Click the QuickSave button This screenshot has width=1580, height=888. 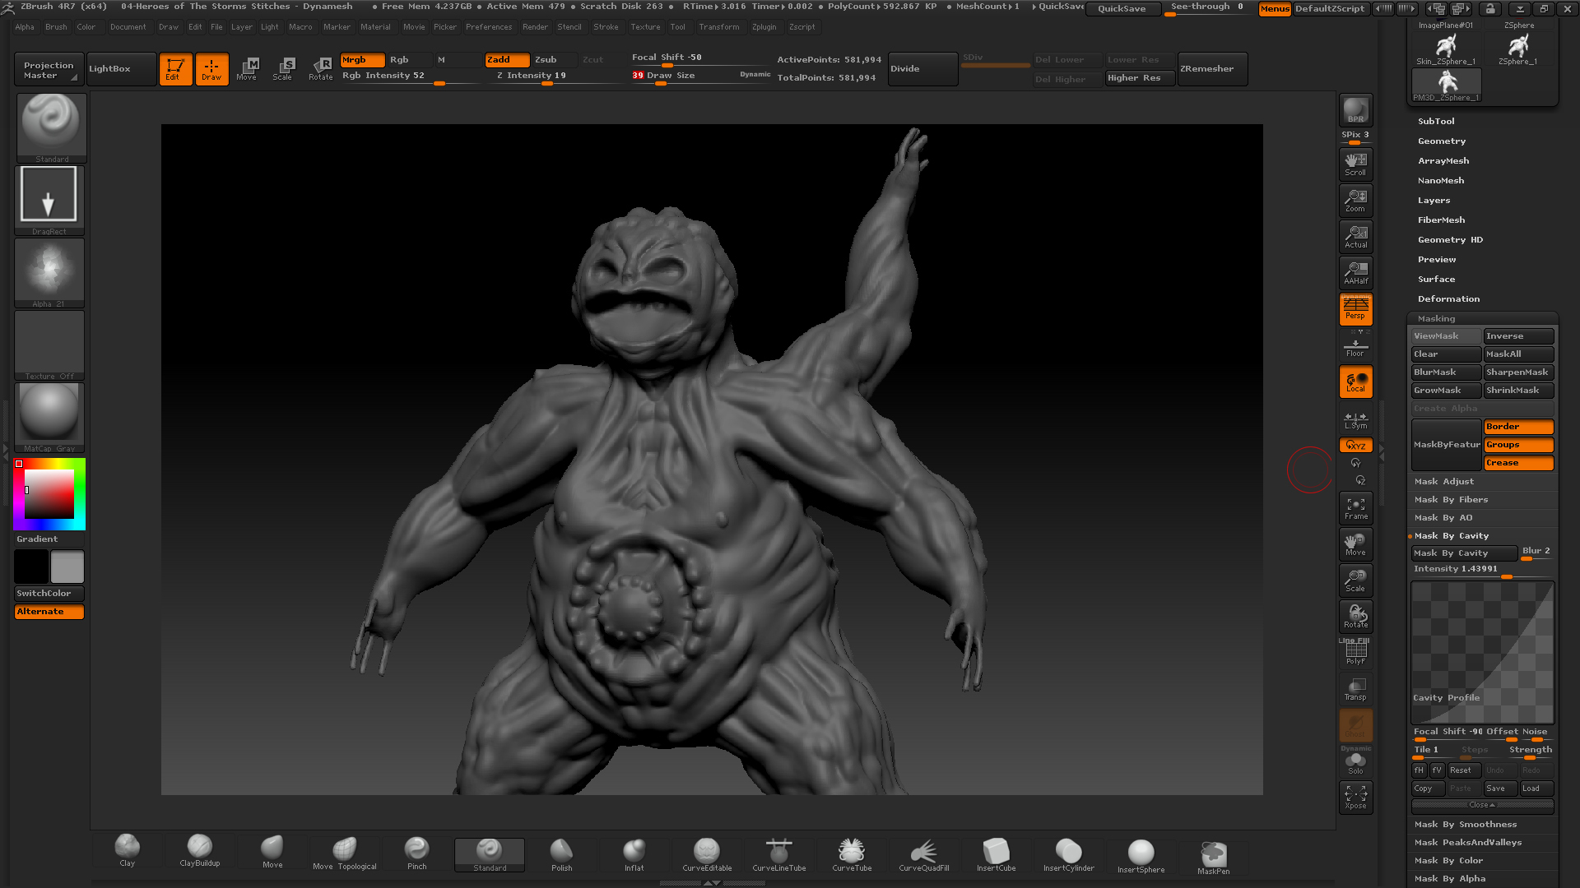(x=1122, y=9)
